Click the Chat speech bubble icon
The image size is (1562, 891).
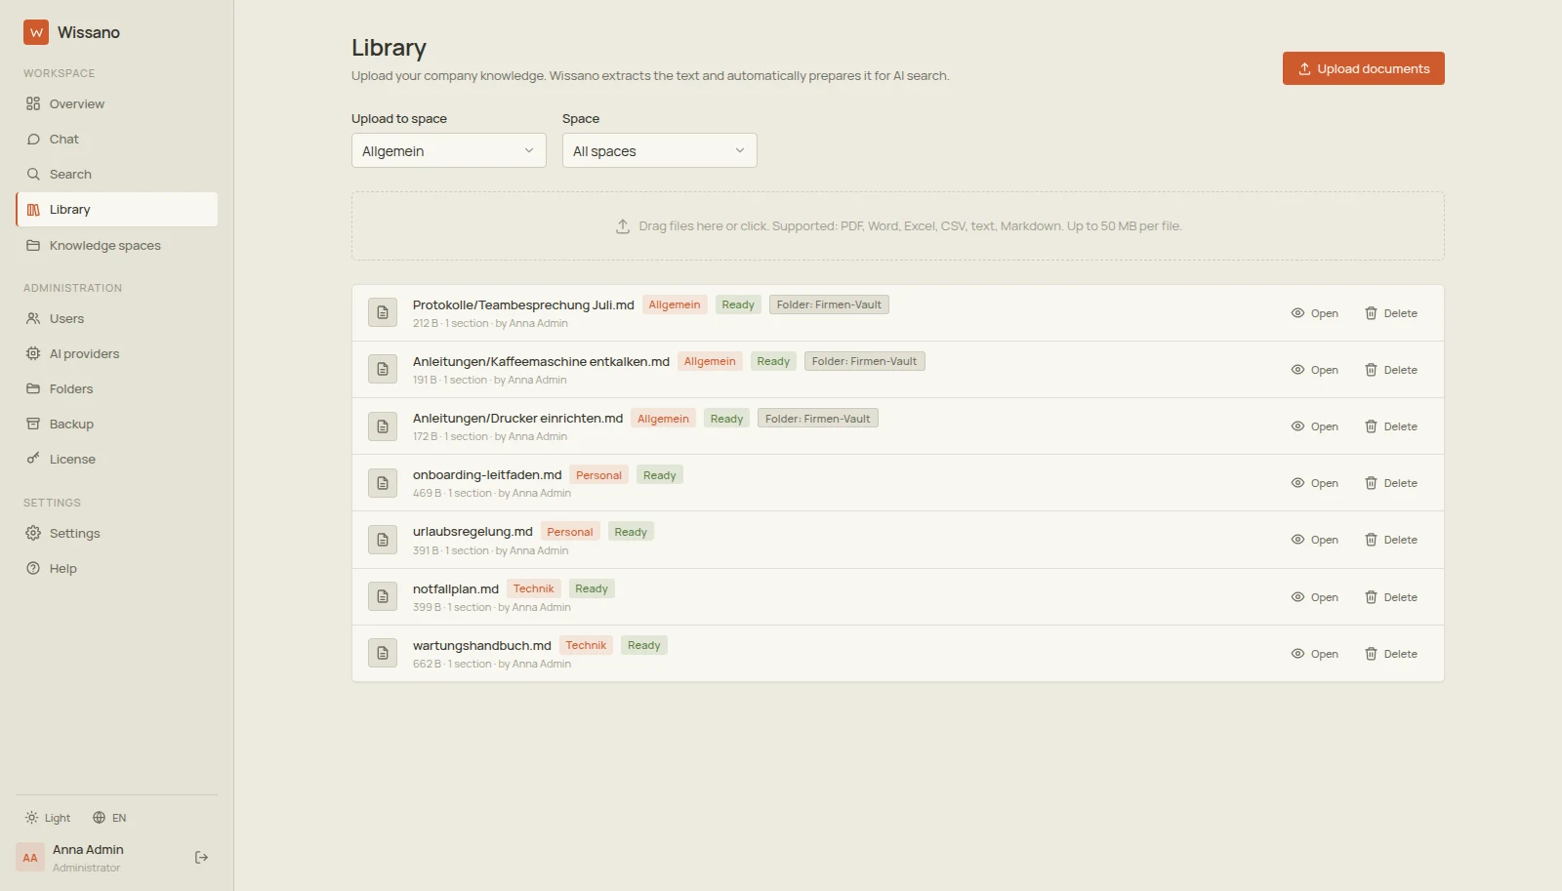pos(33,139)
